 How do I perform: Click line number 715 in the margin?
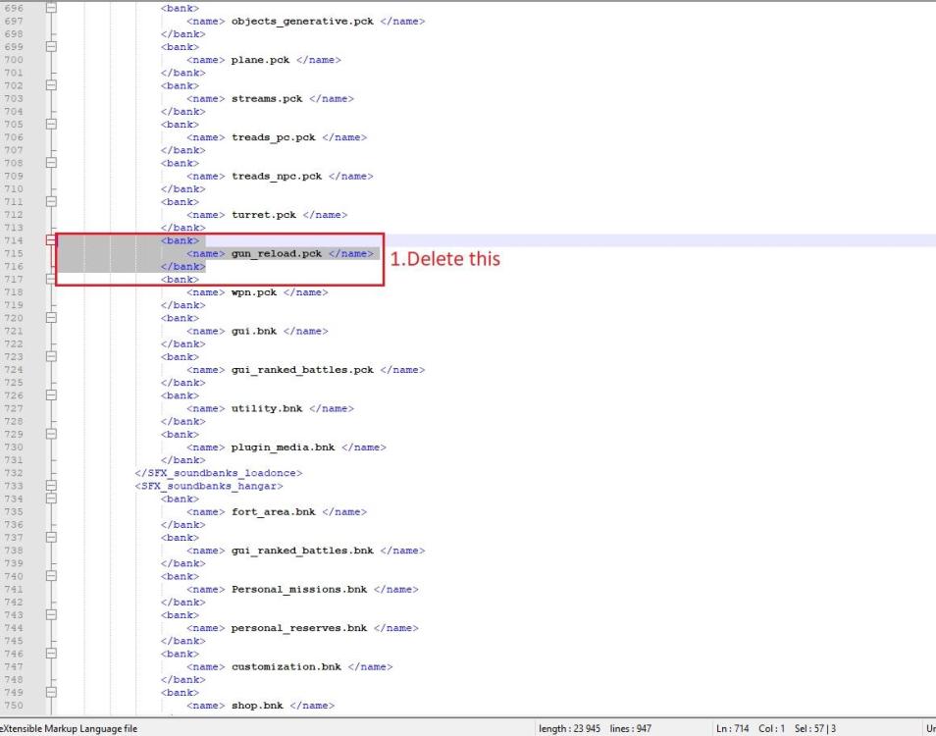point(14,254)
